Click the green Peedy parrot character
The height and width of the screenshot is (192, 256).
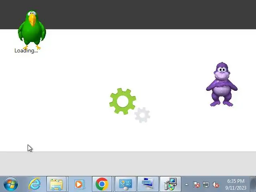pyautogui.click(x=32, y=30)
